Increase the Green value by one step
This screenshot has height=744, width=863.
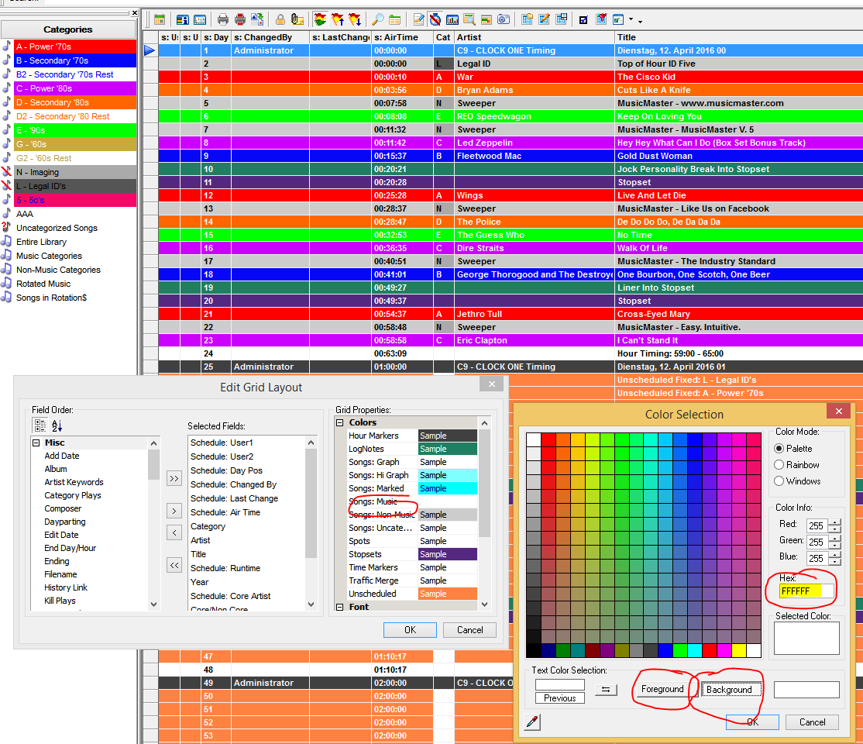pos(835,539)
